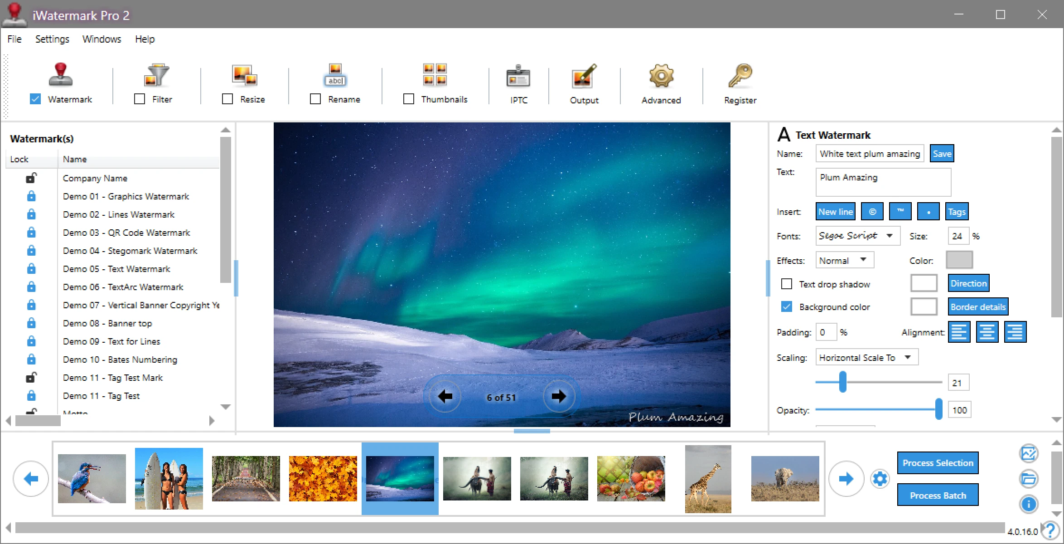This screenshot has width=1064, height=544.
Task: Open the Effects dropdown showing Normal
Action: (x=844, y=260)
